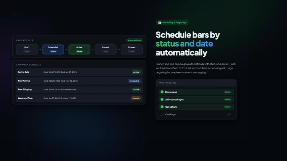Click the 'Collections' label

pyautogui.click(x=171, y=107)
